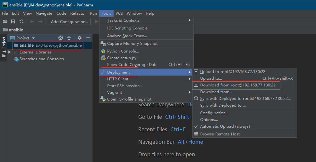Open the Code menu
The width and height of the screenshot is (316, 162).
(61, 13)
